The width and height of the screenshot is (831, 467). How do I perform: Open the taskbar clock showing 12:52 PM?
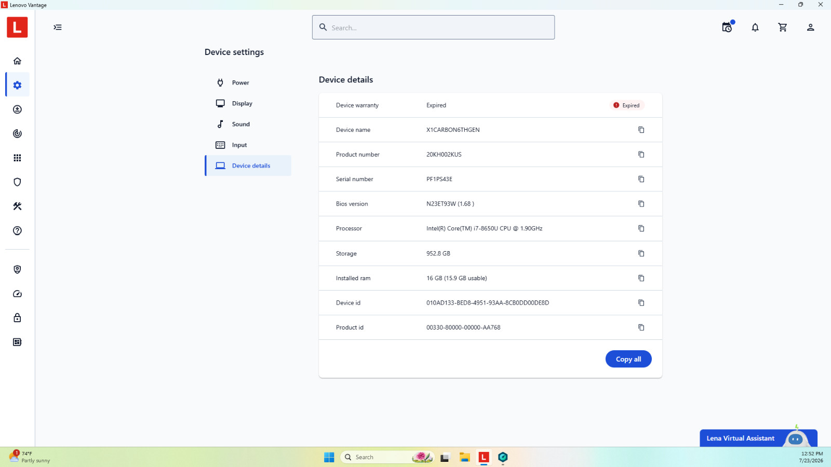pyautogui.click(x=812, y=457)
